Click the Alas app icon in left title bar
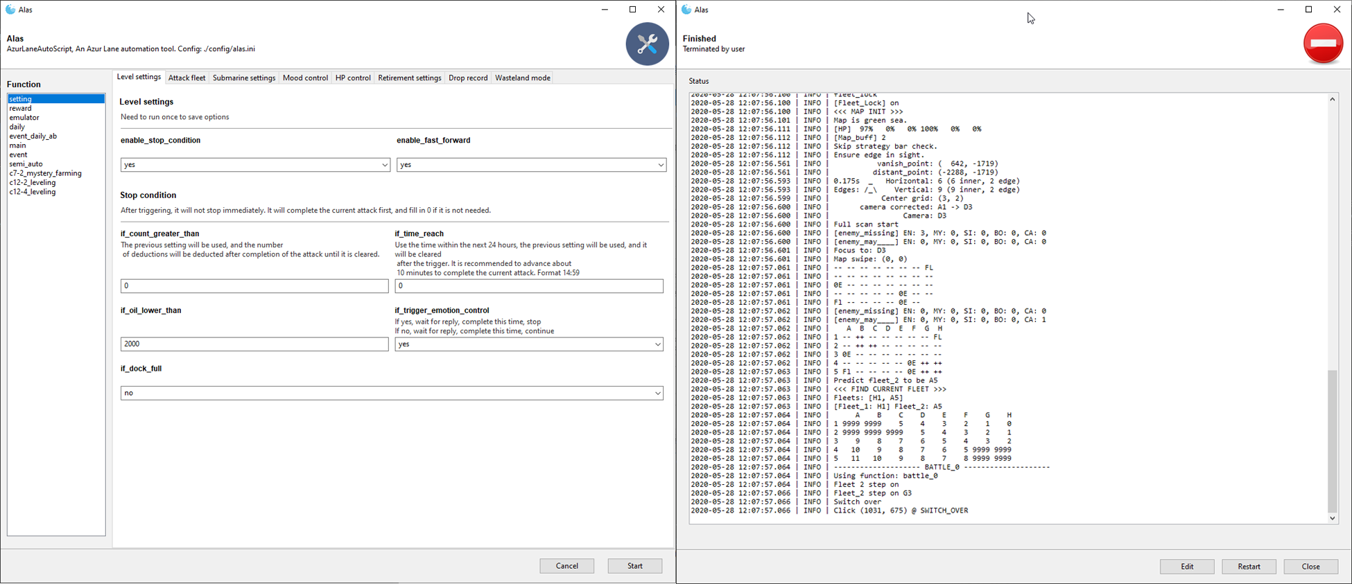1352x584 pixels. (x=10, y=10)
